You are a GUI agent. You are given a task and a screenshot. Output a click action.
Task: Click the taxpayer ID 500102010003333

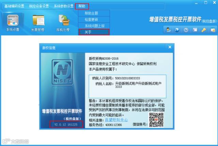click(127, 78)
